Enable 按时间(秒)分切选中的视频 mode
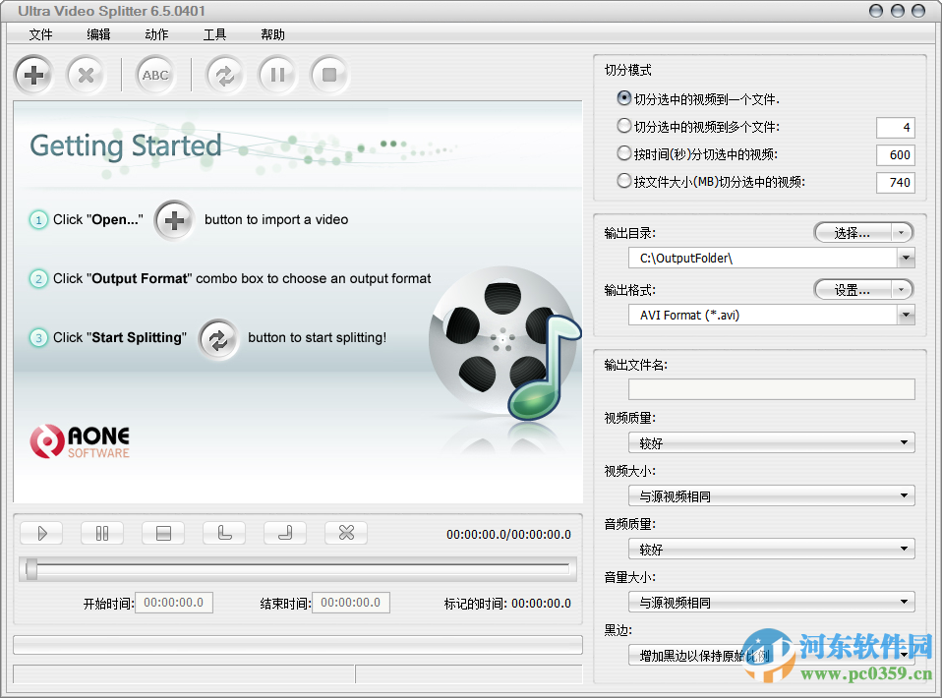The image size is (942, 698). tap(623, 154)
